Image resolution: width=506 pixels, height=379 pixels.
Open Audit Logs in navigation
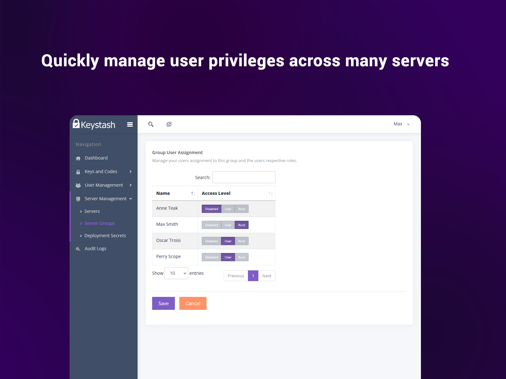pyautogui.click(x=96, y=249)
